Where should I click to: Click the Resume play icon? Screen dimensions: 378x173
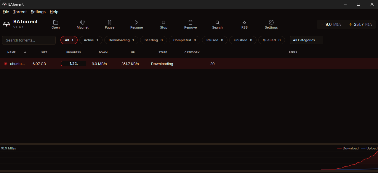(137, 22)
